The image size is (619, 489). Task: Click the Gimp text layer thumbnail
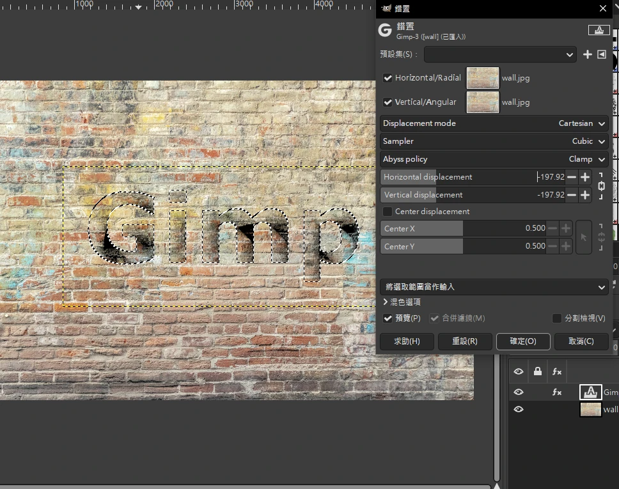coord(591,392)
